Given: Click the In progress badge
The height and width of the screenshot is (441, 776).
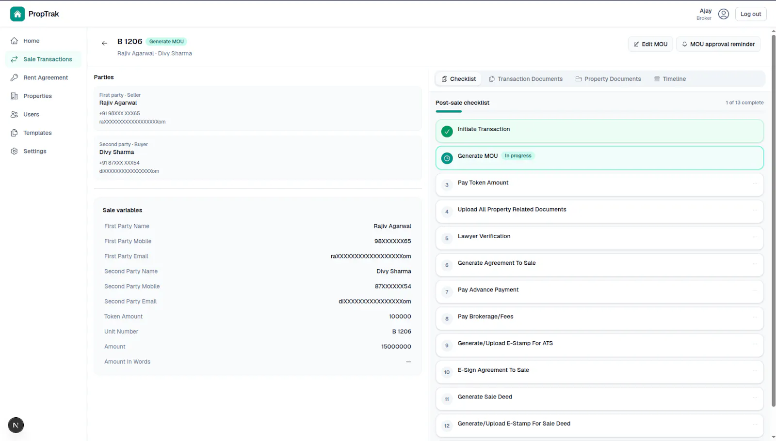Looking at the screenshot, I should (518, 156).
